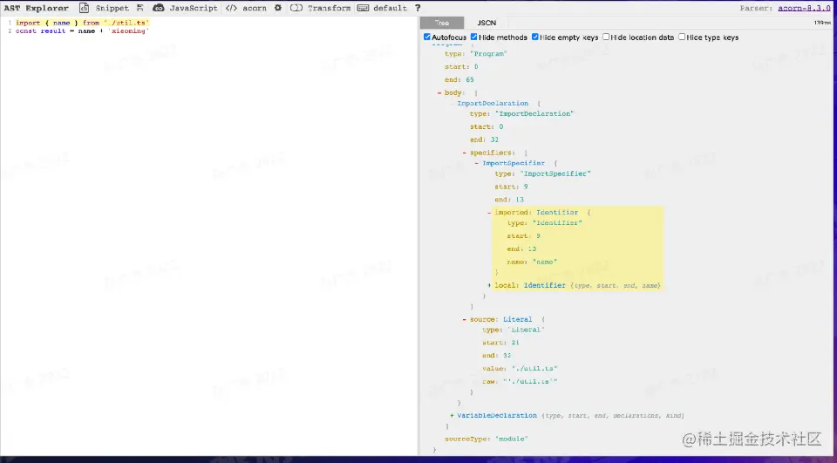Open the acorn parser menu
The width and height of the screenshot is (837, 463).
pos(254,8)
